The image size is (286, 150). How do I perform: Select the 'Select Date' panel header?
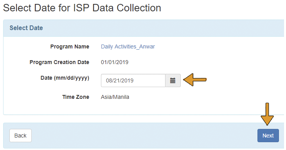click(144, 28)
